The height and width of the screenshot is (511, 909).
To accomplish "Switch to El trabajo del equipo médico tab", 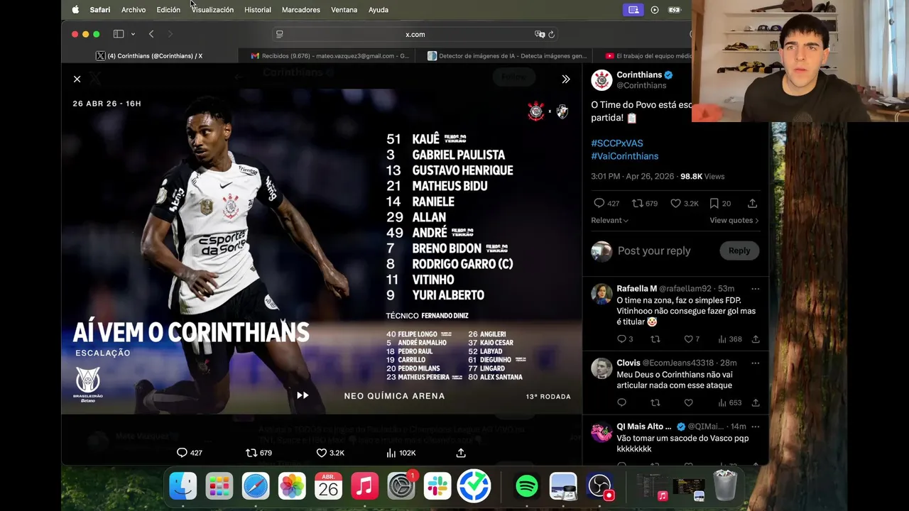I will coord(648,55).
